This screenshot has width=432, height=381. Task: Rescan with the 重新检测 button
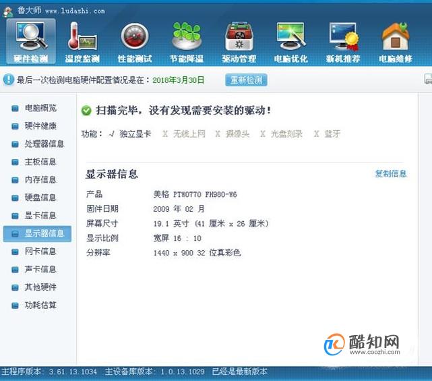[246, 80]
